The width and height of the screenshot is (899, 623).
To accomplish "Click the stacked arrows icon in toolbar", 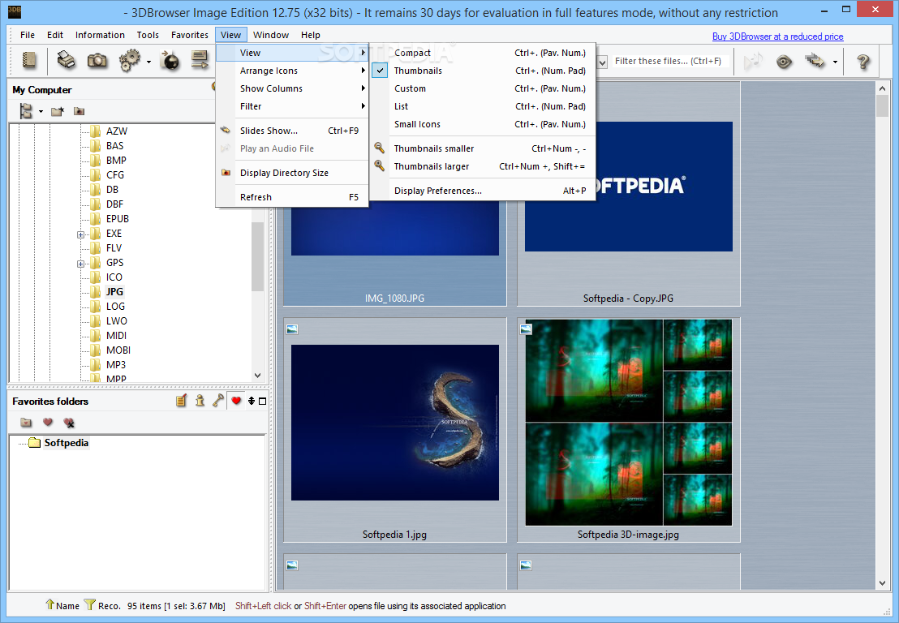I will point(815,61).
